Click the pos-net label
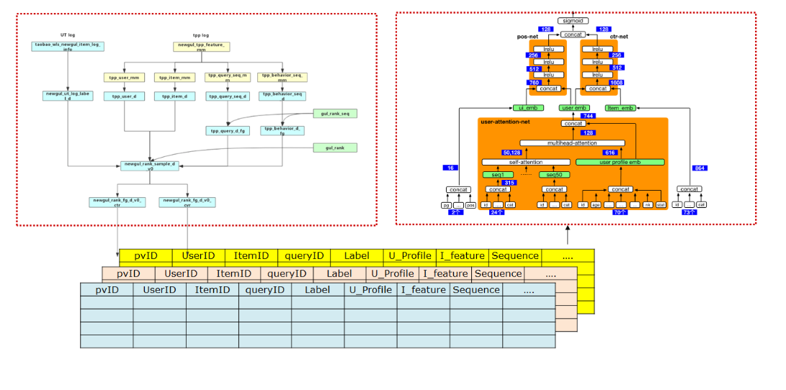 [x=527, y=37]
